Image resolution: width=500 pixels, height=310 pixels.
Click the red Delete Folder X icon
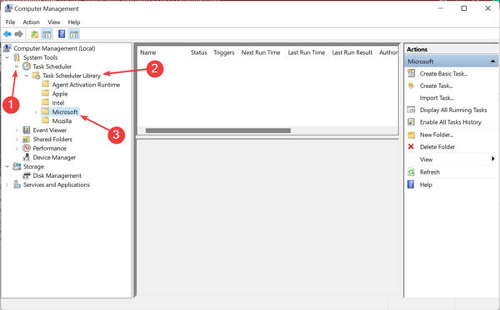pyautogui.click(x=411, y=146)
